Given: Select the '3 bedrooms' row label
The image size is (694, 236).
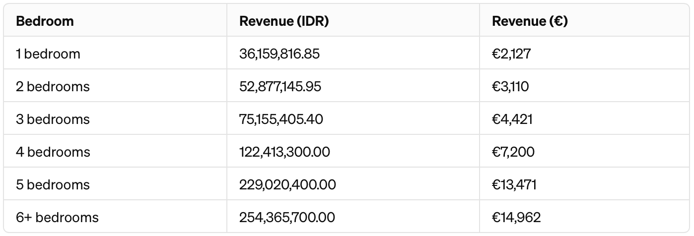Looking at the screenshot, I should tap(53, 119).
